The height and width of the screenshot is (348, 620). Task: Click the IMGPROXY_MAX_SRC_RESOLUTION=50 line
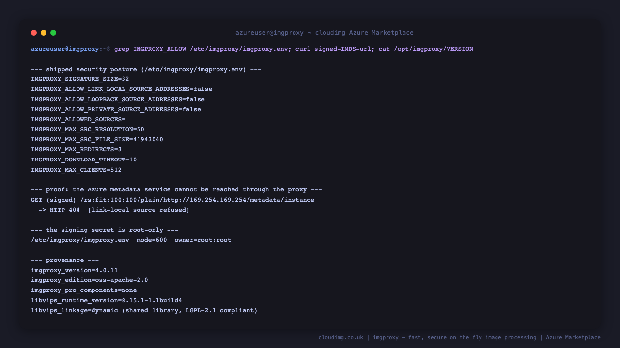tap(88, 129)
